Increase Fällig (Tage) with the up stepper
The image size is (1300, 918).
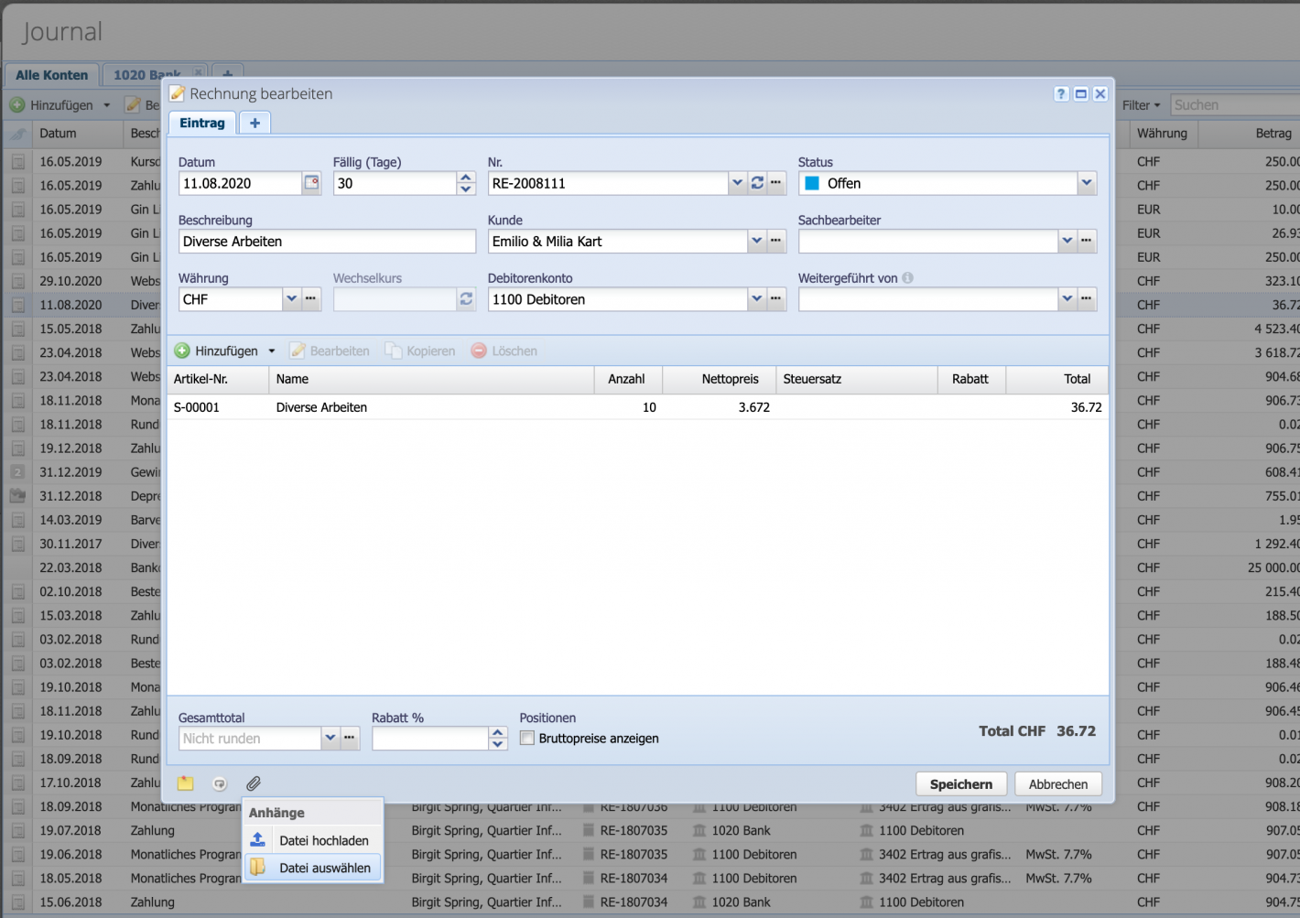(465, 178)
